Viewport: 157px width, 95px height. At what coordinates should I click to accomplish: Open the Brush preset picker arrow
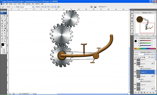pos(14,7)
